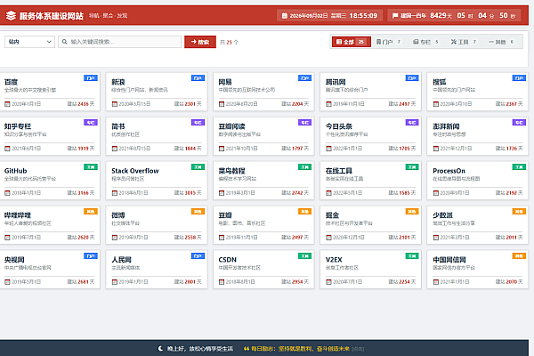Click the 豆瓣阅读 card title

point(232,126)
